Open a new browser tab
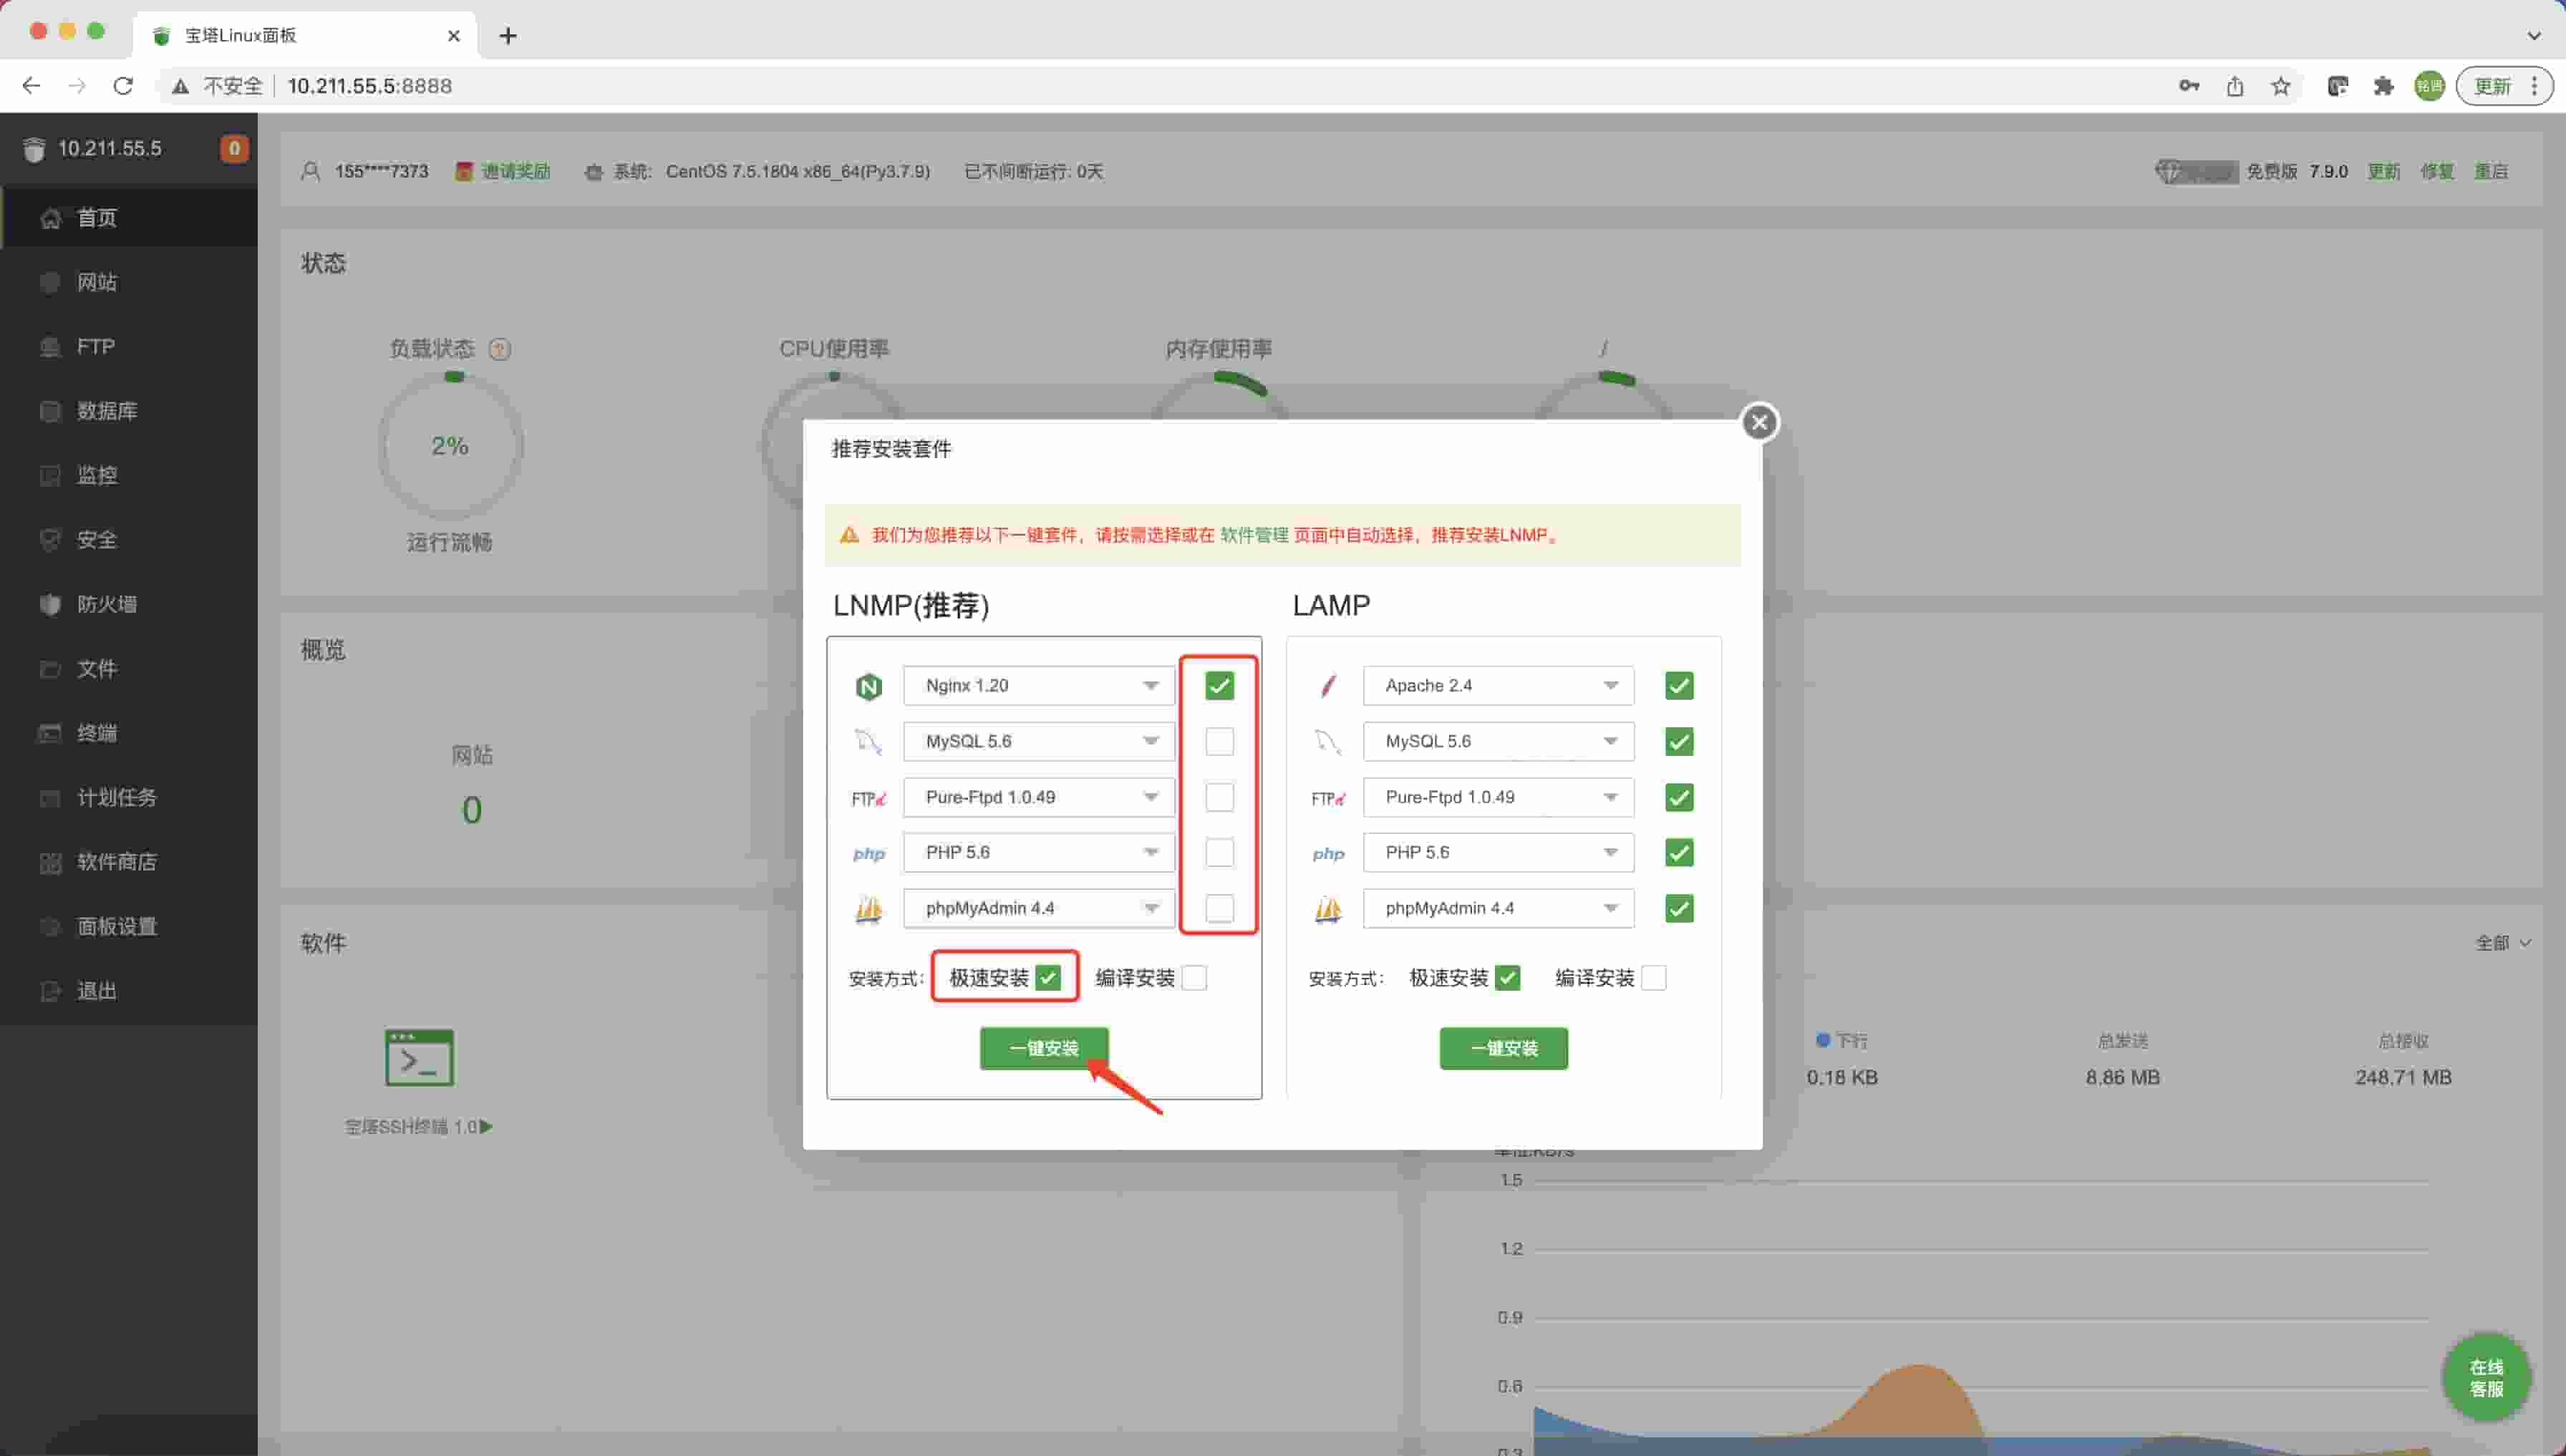 click(x=508, y=36)
